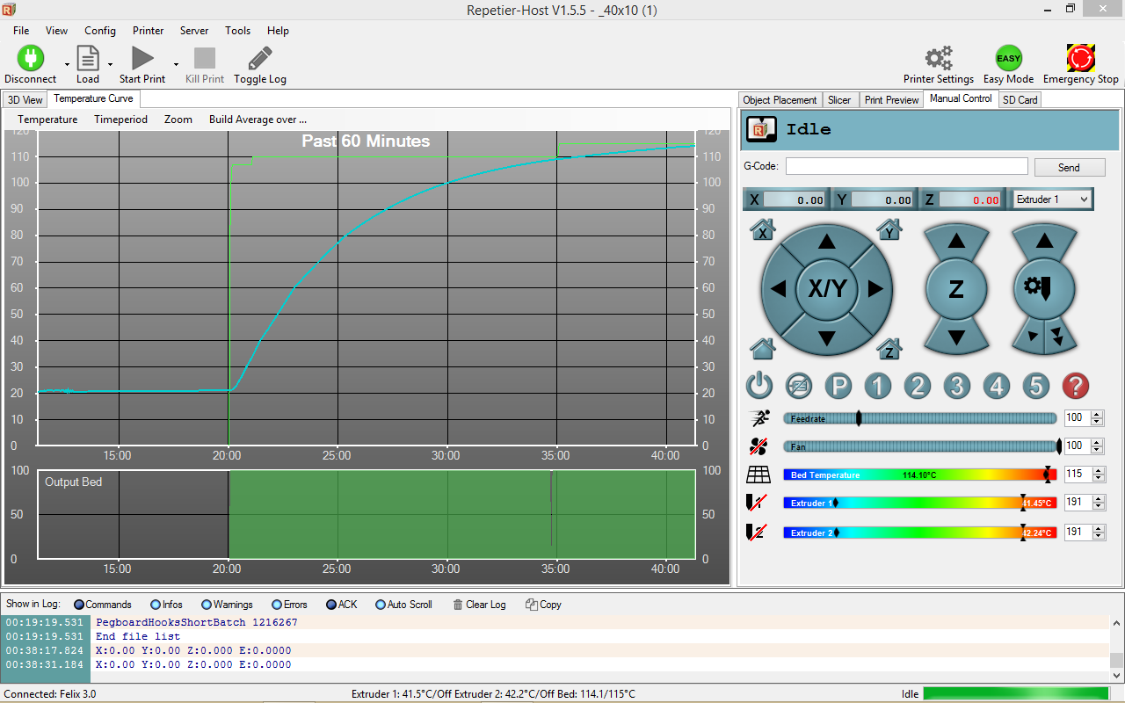Switch to Easy Mode
The width and height of the screenshot is (1125, 703).
click(x=1008, y=58)
